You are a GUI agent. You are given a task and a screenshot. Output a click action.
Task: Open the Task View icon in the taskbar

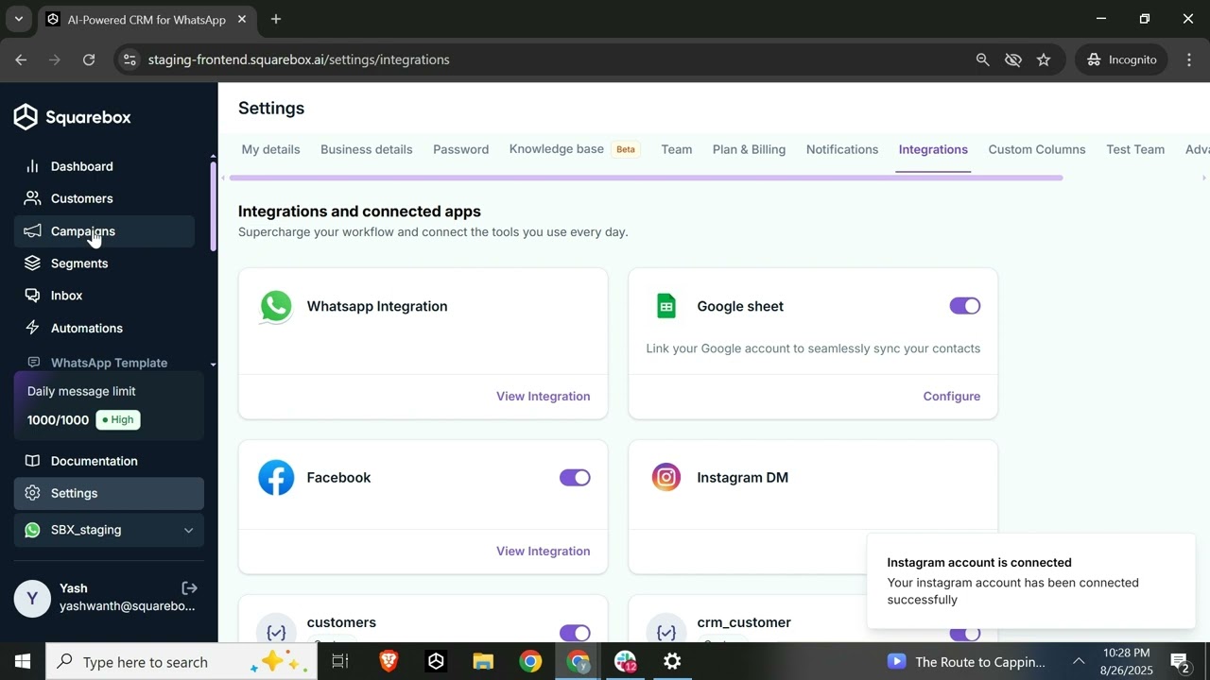coord(340,662)
